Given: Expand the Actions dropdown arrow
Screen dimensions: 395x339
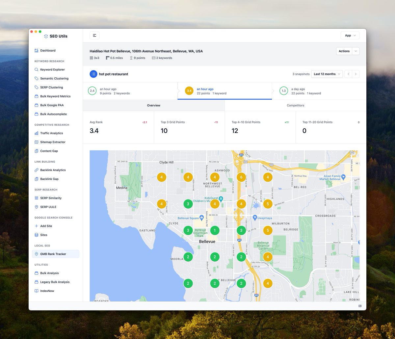Looking at the screenshot, I should (x=356, y=51).
